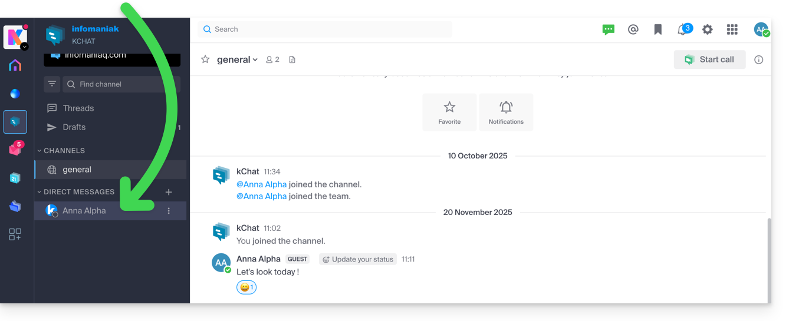Click Update your status button
This screenshot has height=321, width=789.
click(358, 259)
